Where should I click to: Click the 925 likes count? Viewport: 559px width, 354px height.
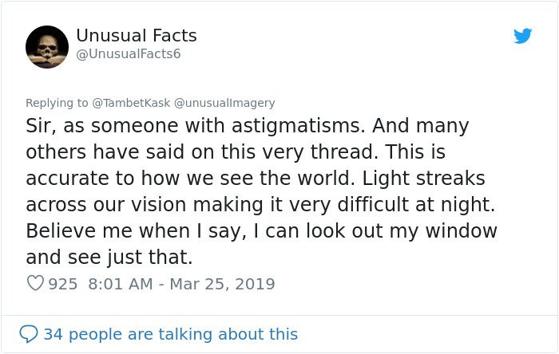[x=63, y=284]
